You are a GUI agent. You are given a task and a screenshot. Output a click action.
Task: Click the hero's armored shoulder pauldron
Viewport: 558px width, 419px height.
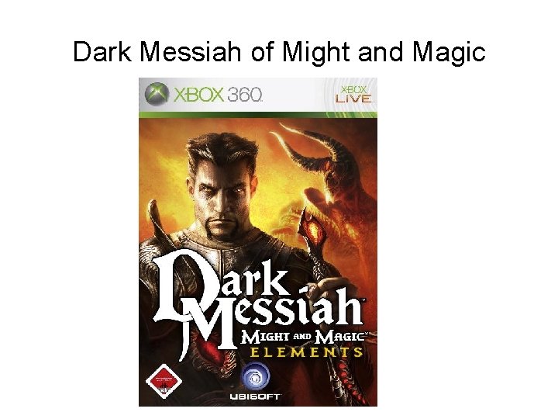click(157, 255)
